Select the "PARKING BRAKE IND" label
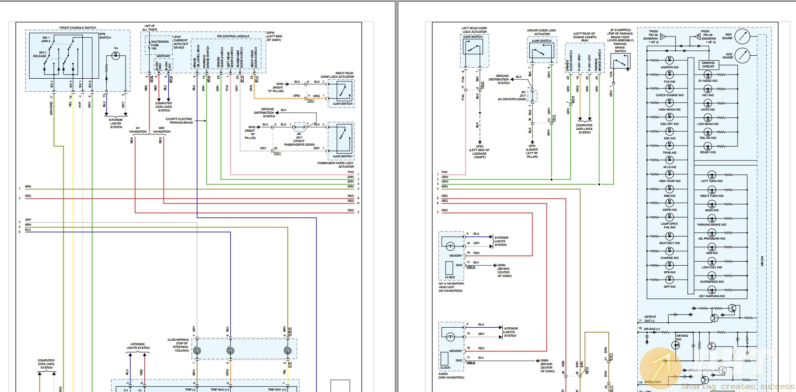Screen dimensions: 796x392 (712, 225)
